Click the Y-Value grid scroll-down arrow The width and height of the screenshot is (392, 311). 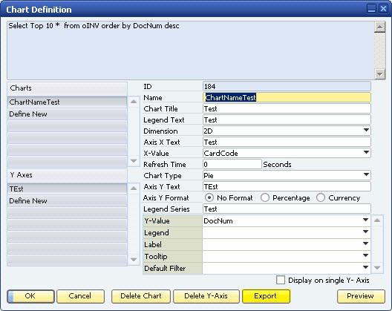point(377,268)
